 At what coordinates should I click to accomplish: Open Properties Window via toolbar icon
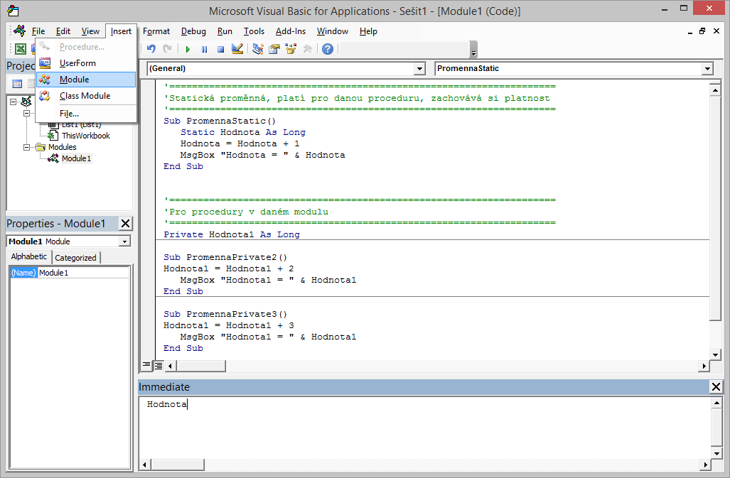274,49
